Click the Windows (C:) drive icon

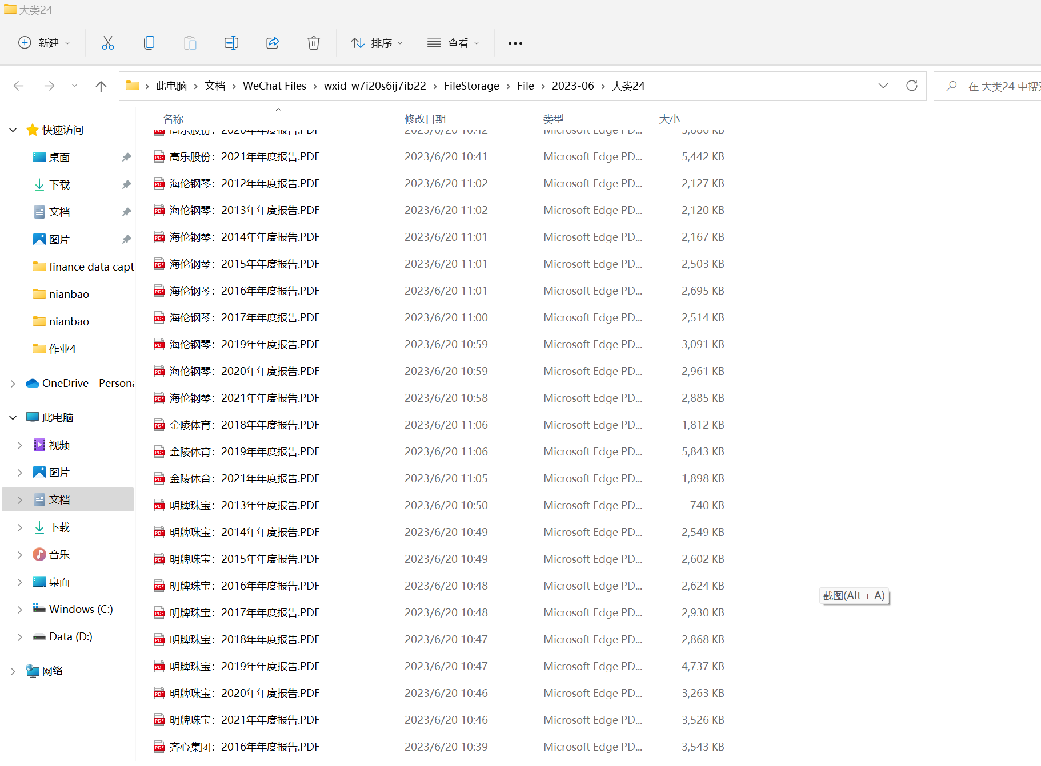click(39, 608)
